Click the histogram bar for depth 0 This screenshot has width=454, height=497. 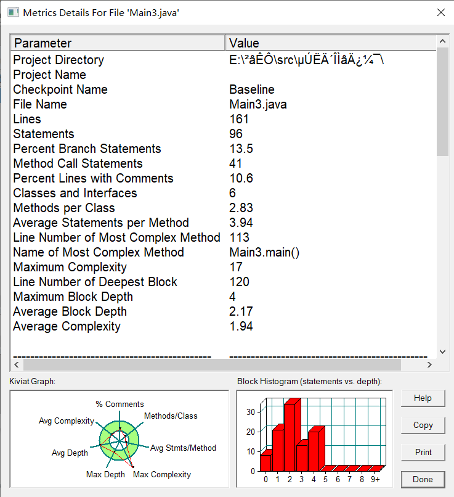coord(266,461)
